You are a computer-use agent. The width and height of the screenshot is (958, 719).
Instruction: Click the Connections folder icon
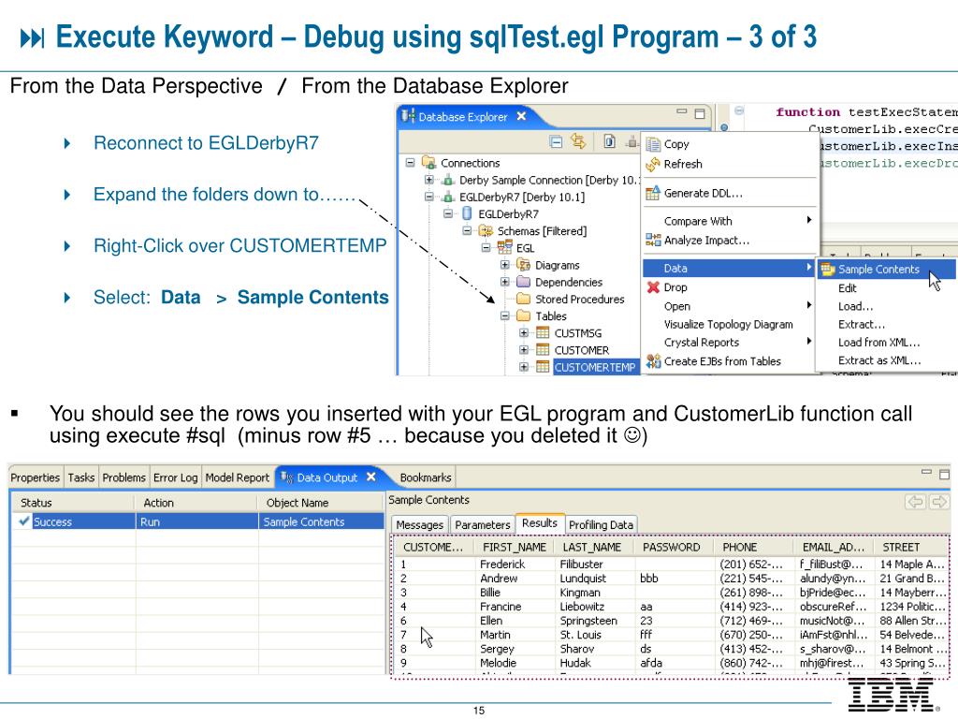428,163
